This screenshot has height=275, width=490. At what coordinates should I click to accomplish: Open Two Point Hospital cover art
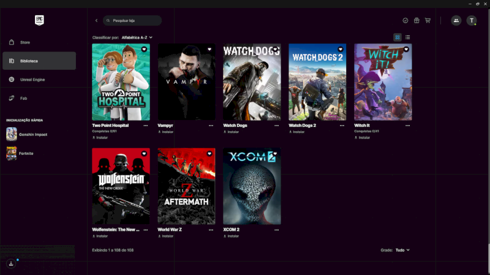coord(121,82)
